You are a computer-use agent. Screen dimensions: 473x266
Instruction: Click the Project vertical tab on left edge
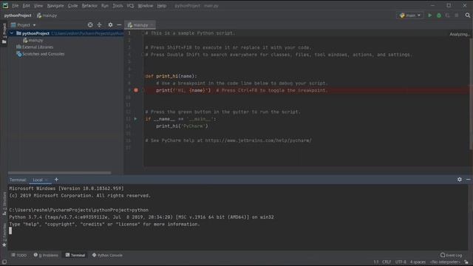4,33
